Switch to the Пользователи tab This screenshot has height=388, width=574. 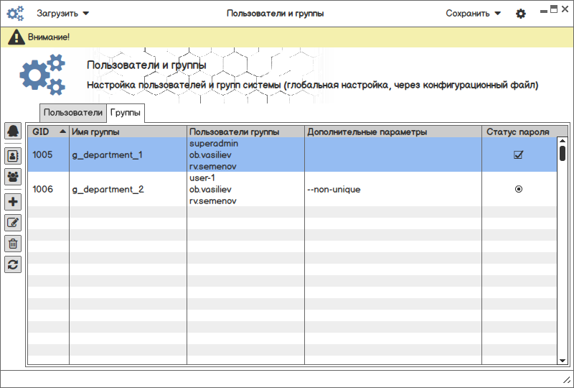73,113
